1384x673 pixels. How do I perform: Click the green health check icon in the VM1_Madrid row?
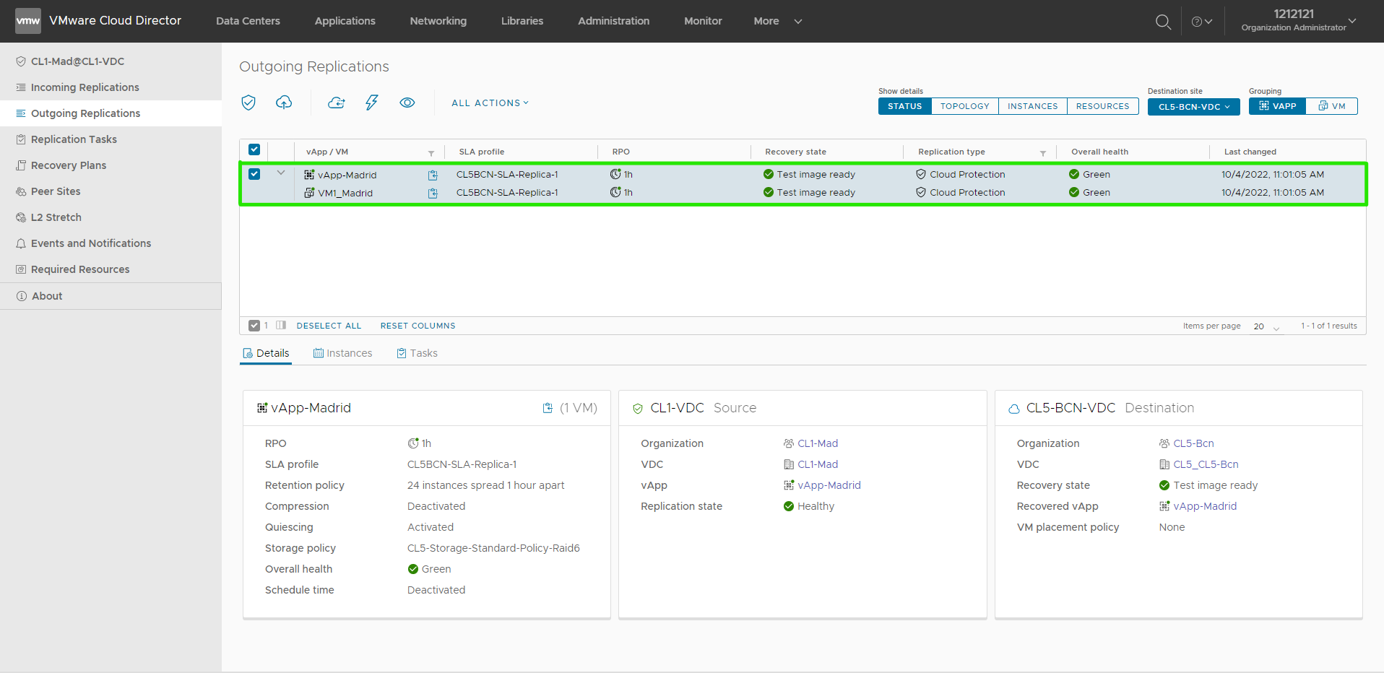pyautogui.click(x=1074, y=192)
